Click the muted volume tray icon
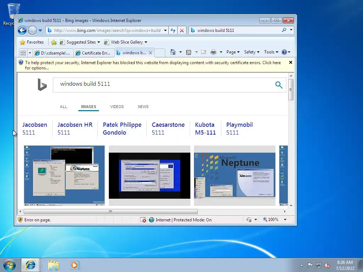This screenshot has height=272, width=363. point(327,265)
